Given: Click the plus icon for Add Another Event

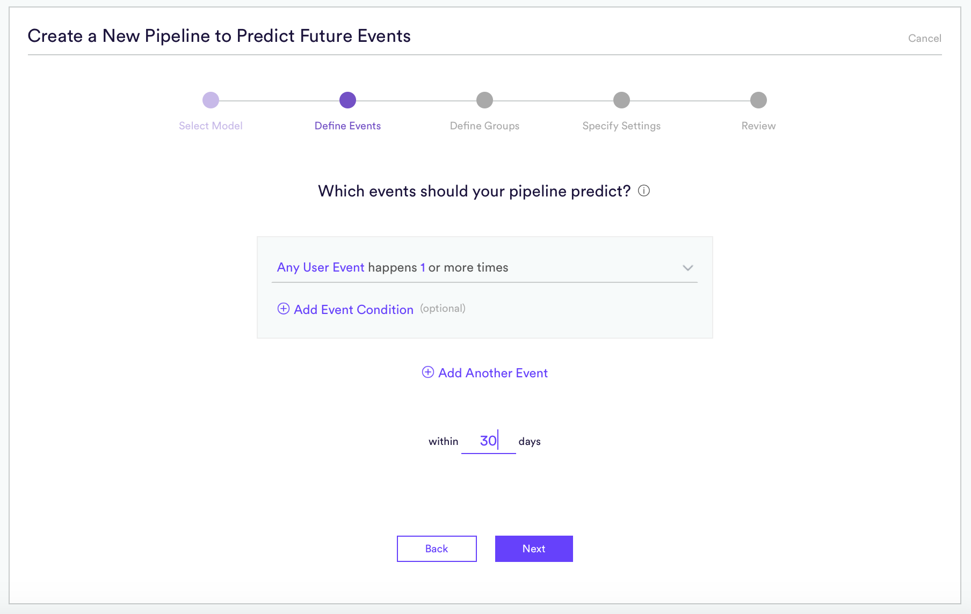Looking at the screenshot, I should [427, 372].
